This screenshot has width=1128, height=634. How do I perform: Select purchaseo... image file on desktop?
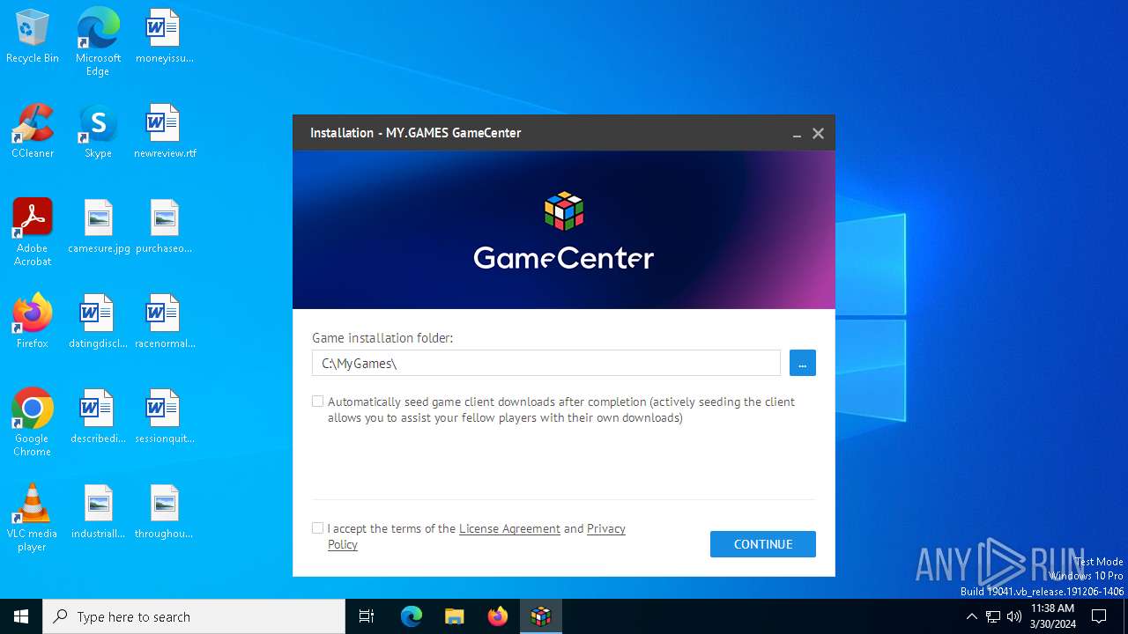pos(164,227)
